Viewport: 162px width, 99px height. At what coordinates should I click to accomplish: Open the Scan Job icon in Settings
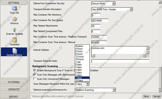coord(14,8)
